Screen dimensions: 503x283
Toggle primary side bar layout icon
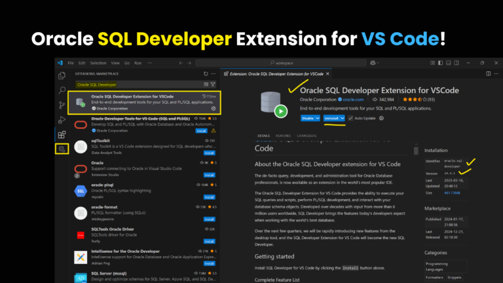coord(440,63)
